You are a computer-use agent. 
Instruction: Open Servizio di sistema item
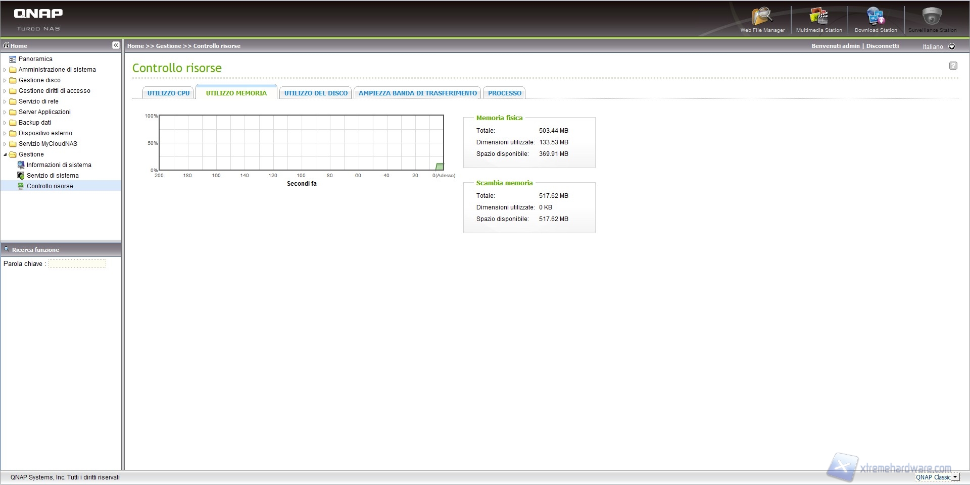point(53,176)
